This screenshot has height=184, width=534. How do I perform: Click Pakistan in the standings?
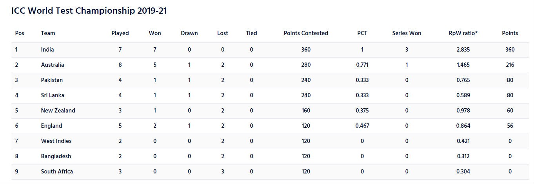[52, 80]
